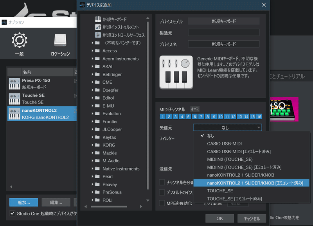Image resolution: width=313 pixels, height=226 pixels.
Task: Select the Privia PX-150 device icon
Action: point(14,84)
